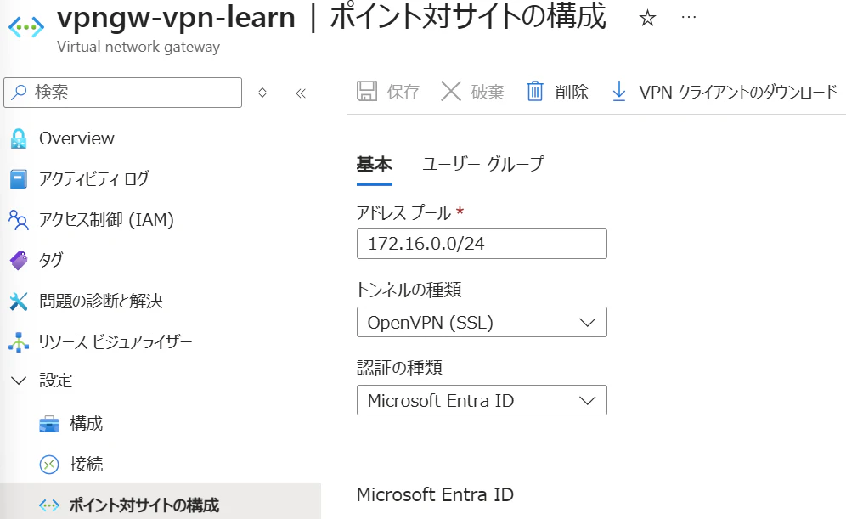Open the タグ page
Screen dimensions: 846x519
(x=51, y=260)
